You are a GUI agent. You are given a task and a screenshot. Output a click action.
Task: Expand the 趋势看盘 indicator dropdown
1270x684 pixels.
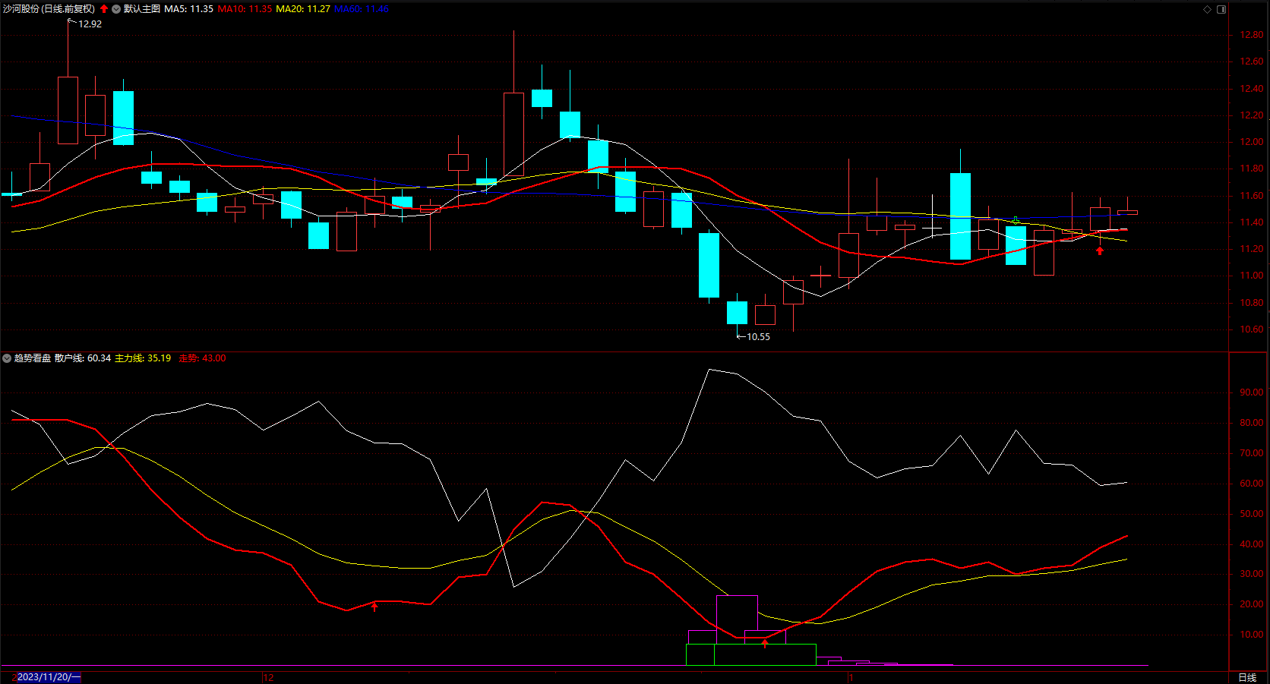[7, 358]
